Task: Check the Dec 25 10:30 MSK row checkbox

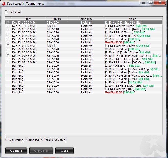Action: [8, 22]
